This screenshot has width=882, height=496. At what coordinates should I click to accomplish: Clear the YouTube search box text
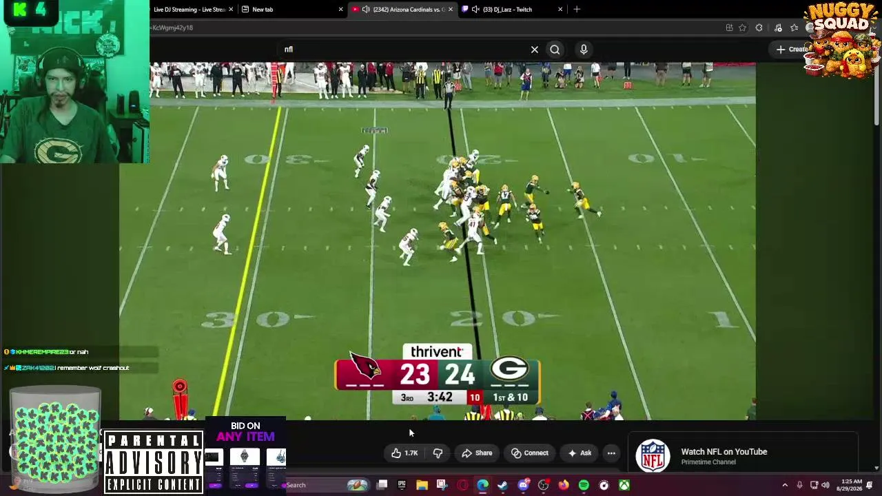pyautogui.click(x=534, y=50)
